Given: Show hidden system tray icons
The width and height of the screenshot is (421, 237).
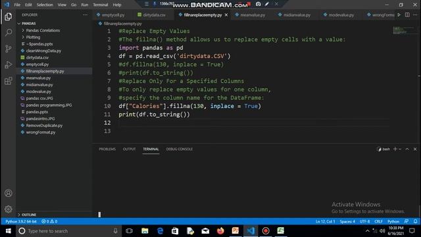Looking at the screenshot, I should (x=367, y=231).
